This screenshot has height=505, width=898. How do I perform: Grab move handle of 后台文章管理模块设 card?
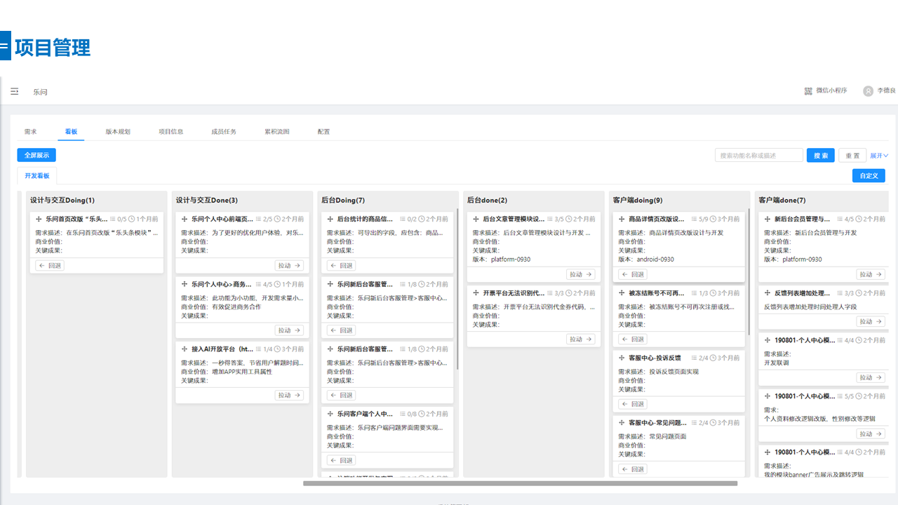(x=476, y=219)
